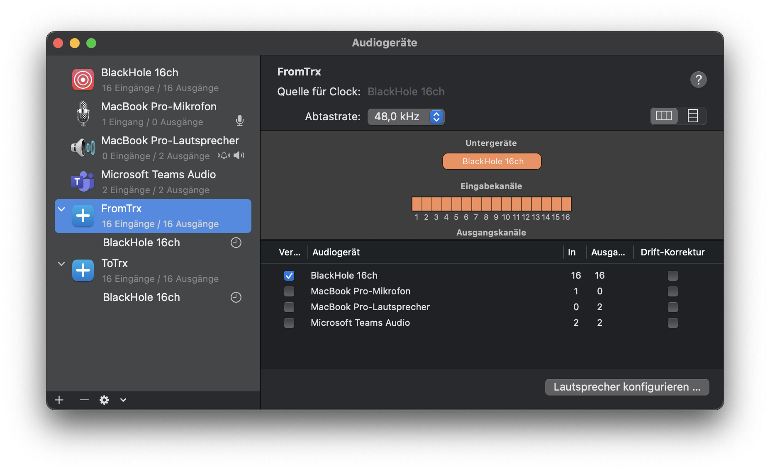Uncheck BlackHole 16ch in device table
Screen dimensions: 770x471
[x=289, y=276]
